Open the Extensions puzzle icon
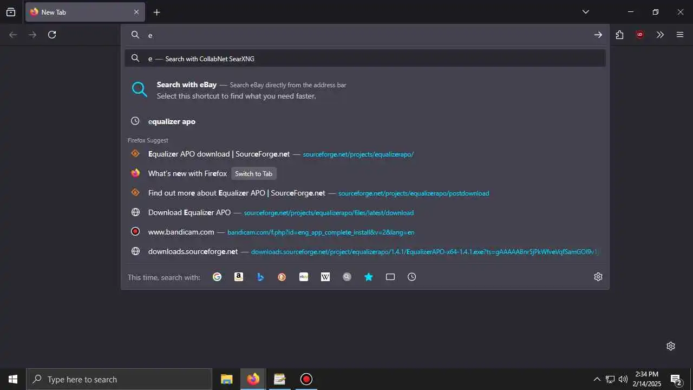The image size is (693, 390). click(620, 35)
